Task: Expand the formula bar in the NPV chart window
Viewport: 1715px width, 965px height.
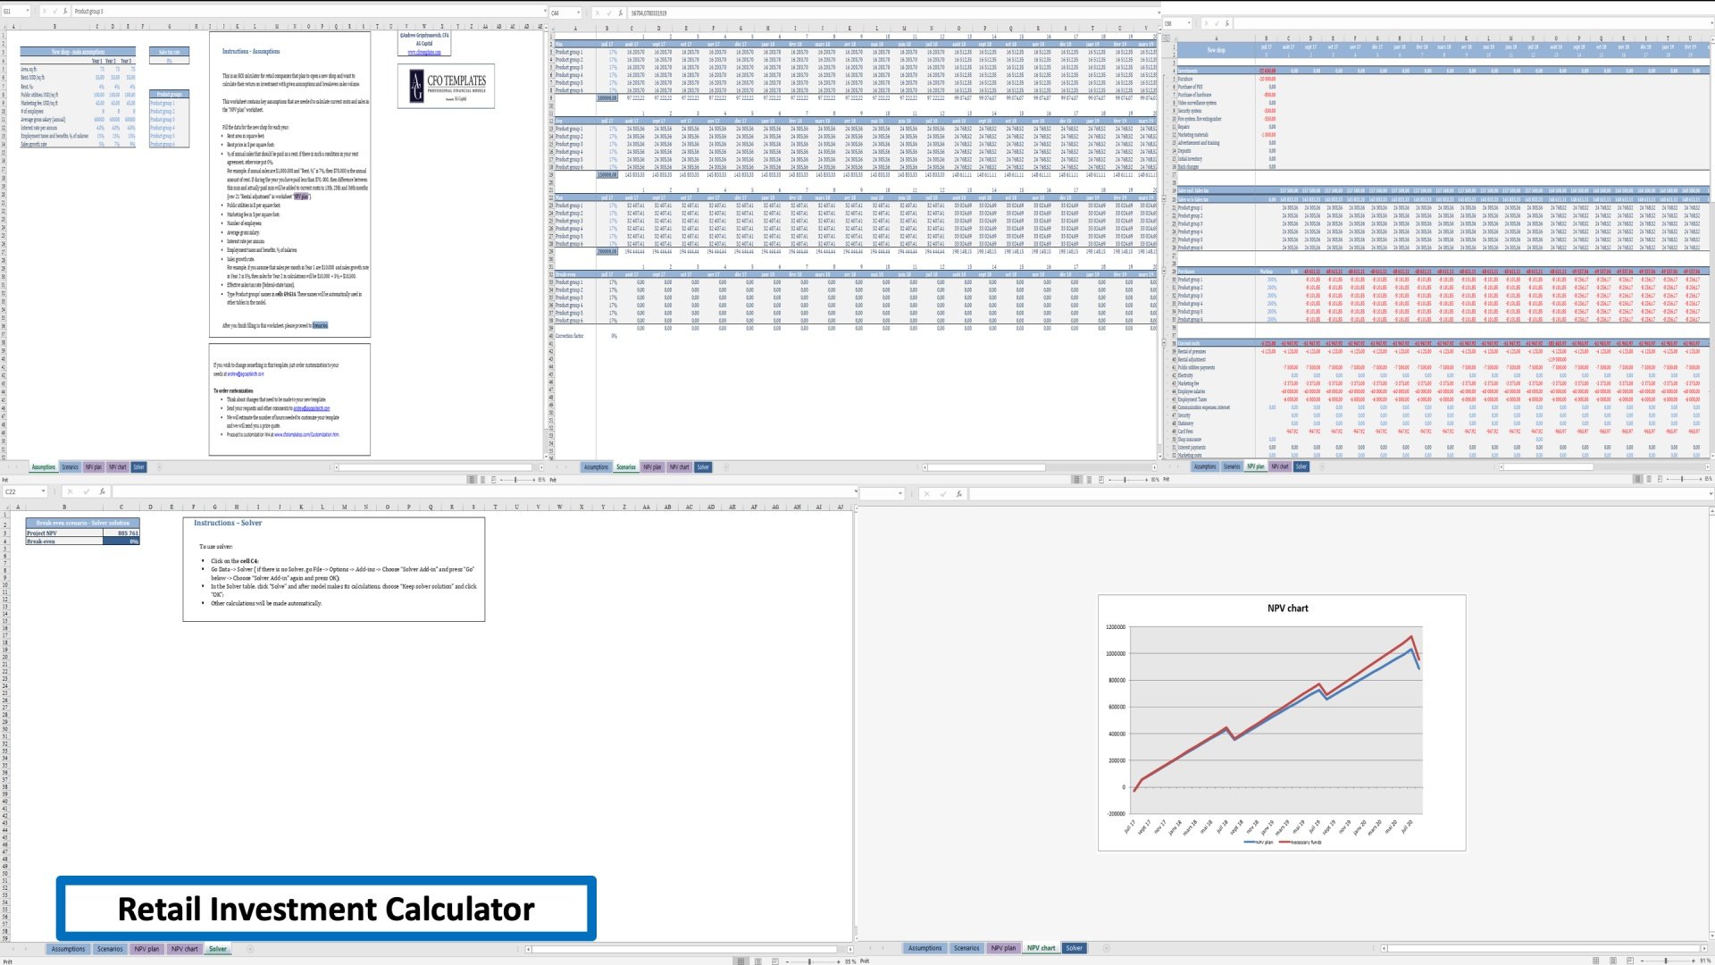Action: pos(1710,493)
